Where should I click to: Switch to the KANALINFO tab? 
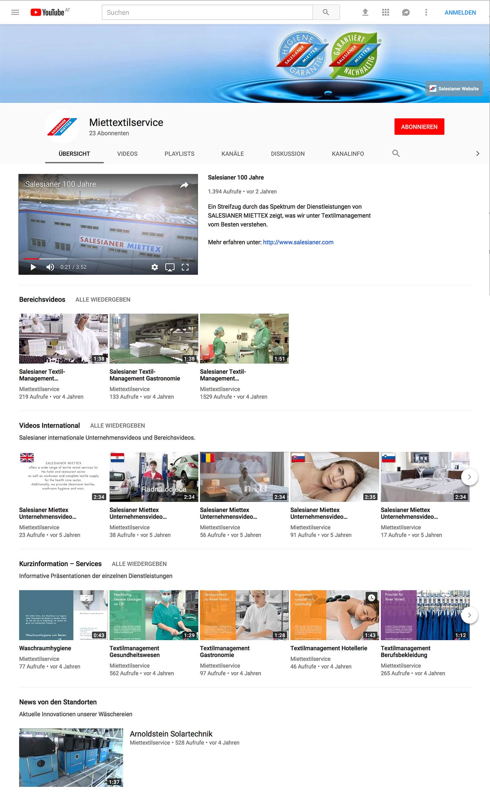click(x=348, y=154)
